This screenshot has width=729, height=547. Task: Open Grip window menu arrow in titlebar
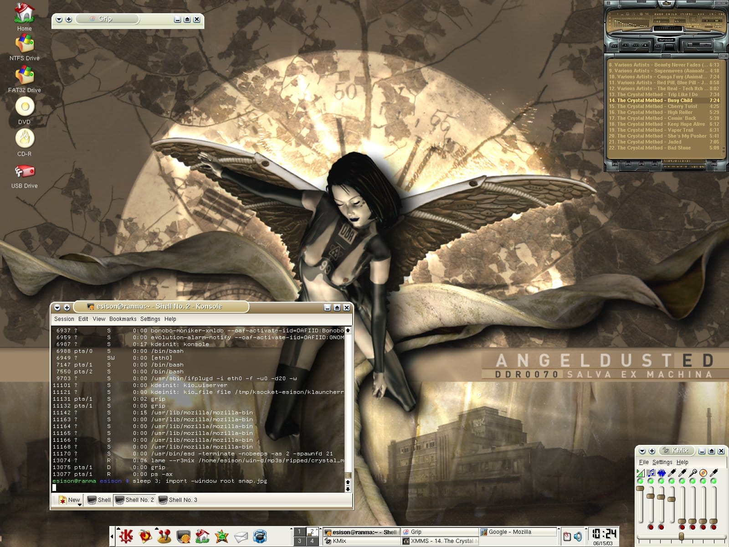click(x=59, y=20)
